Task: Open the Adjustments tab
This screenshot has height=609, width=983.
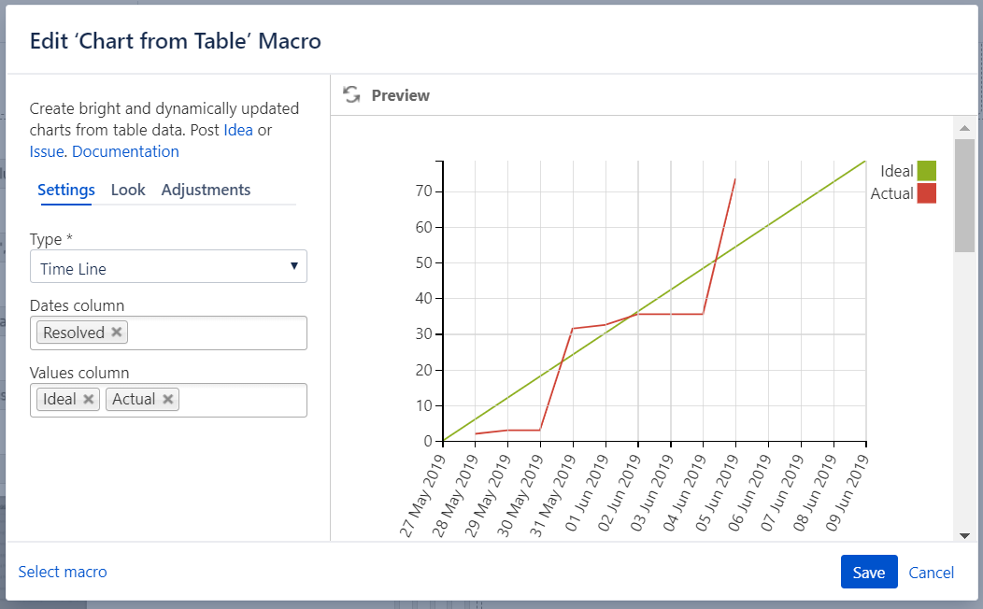Action: pyautogui.click(x=206, y=190)
